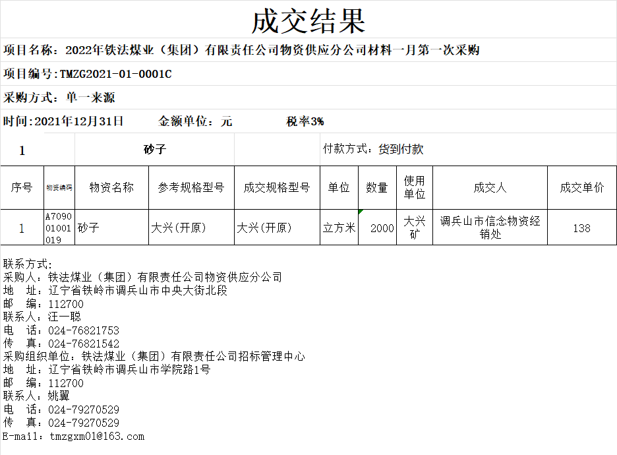Viewport: 617px width, 455px height.
Task: Select the 成交结果 title cell
Action: (308, 21)
